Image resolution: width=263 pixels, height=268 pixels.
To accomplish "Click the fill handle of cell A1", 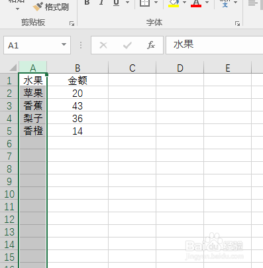I will pos(47,75).
